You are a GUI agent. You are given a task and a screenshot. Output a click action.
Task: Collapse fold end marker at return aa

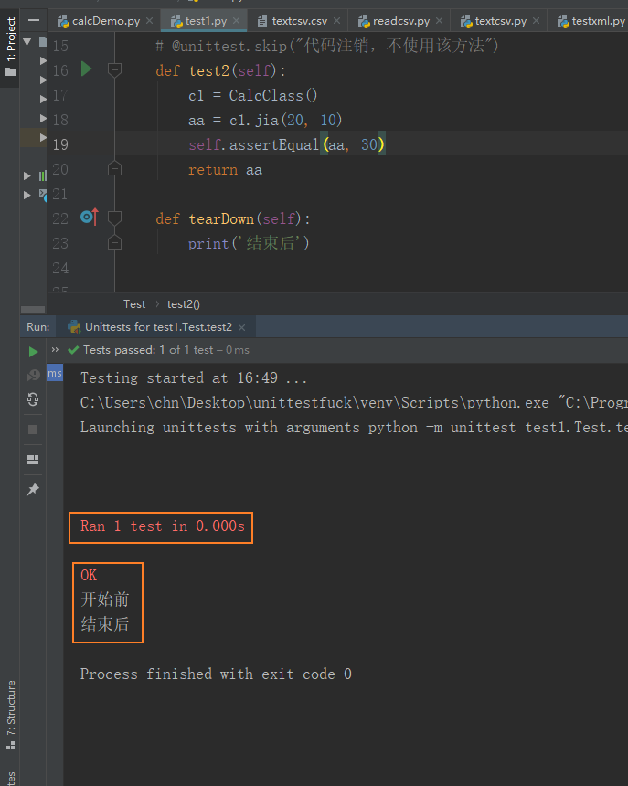[x=114, y=168]
